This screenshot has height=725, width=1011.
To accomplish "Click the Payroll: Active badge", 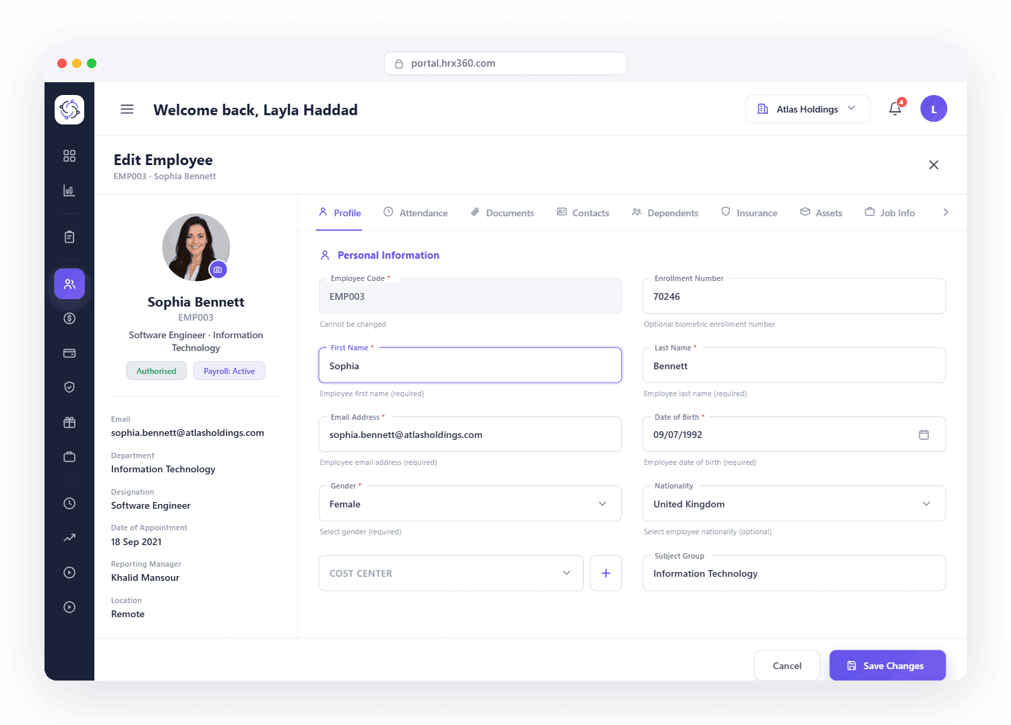I will [229, 371].
